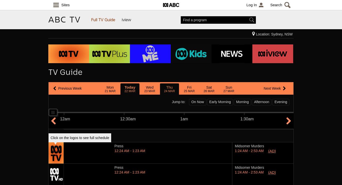Jump to Morning schedule
This screenshot has width=342, height=185.
point(242,102)
